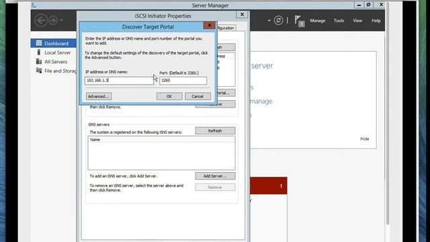This screenshot has width=430, height=242.
Task: Open the Help menu
Action: [x=376, y=21]
